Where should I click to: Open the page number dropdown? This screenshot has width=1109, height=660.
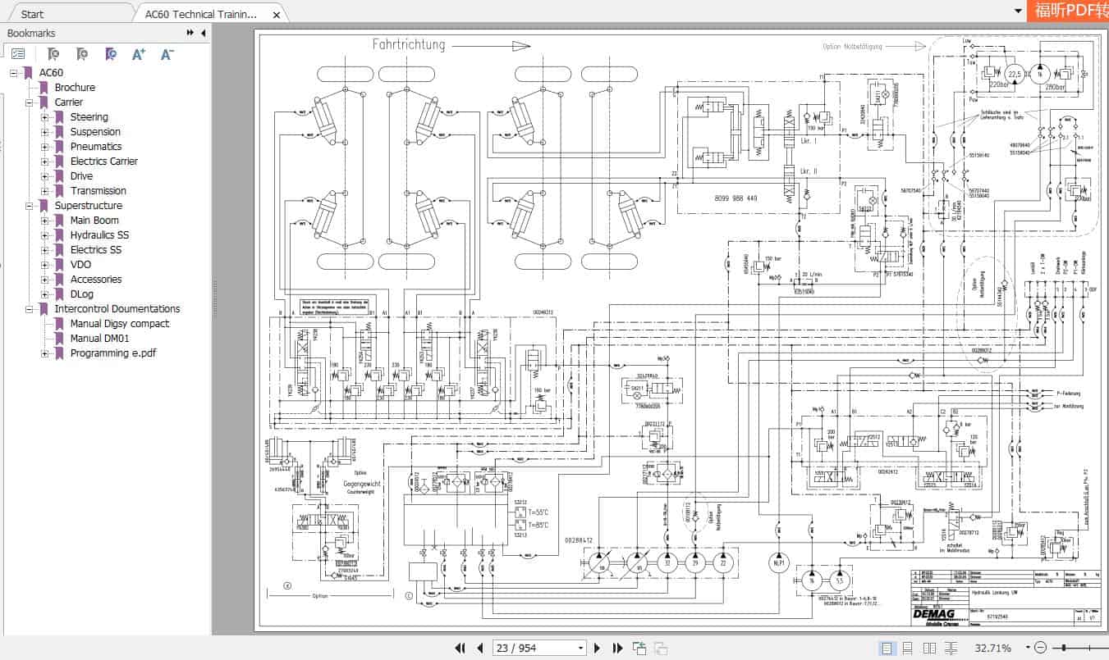pyautogui.click(x=580, y=648)
